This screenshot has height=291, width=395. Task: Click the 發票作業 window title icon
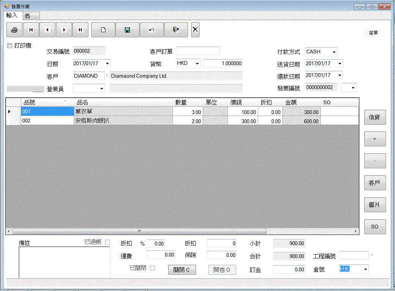point(7,6)
